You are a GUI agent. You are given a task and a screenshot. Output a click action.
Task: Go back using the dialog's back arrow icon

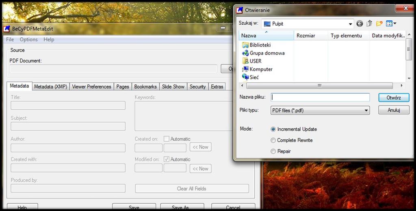click(360, 24)
